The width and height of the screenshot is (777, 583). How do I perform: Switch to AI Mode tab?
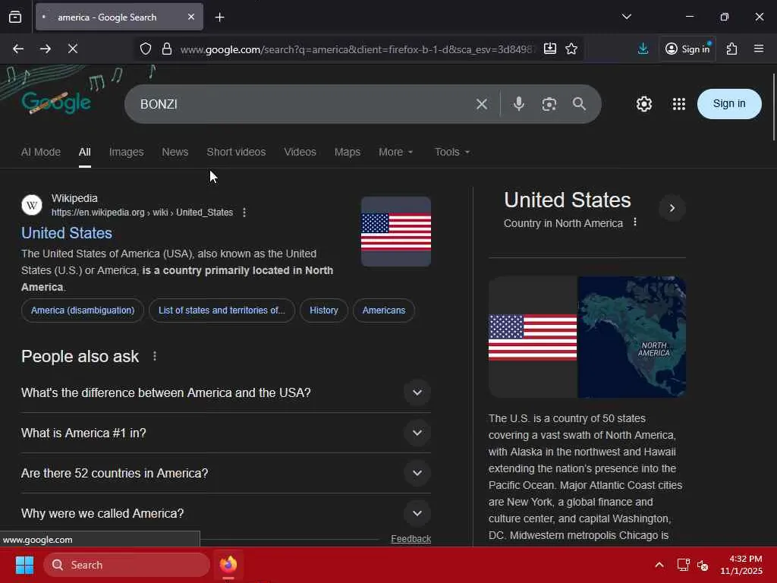41,152
